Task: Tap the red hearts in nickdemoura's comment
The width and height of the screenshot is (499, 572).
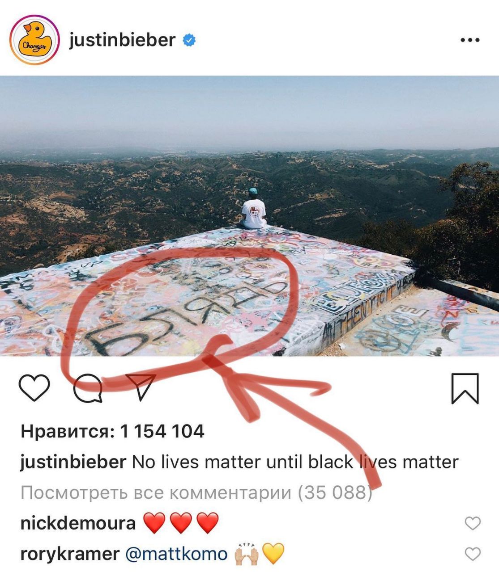Action: pyautogui.click(x=181, y=523)
